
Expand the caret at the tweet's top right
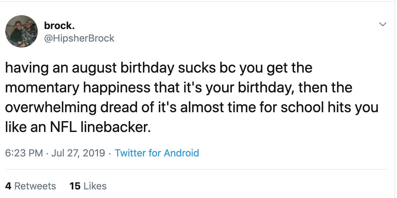pyautogui.click(x=383, y=24)
